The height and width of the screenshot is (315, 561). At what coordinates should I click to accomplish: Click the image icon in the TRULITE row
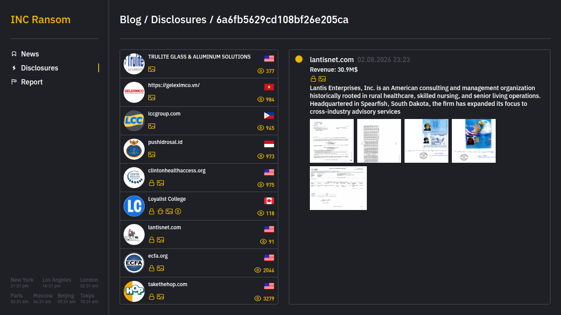152,69
